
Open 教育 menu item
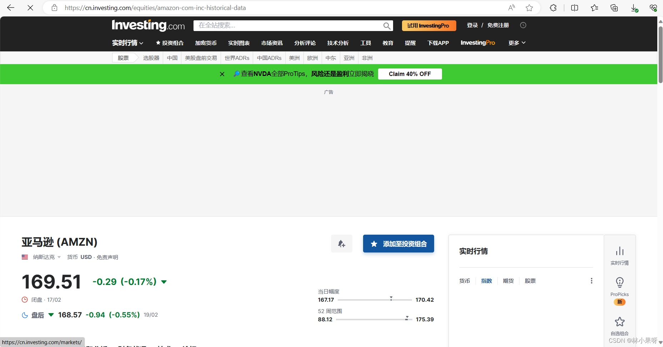tap(388, 43)
